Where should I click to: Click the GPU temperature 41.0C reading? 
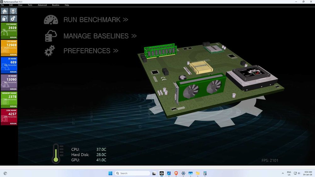pos(101,160)
